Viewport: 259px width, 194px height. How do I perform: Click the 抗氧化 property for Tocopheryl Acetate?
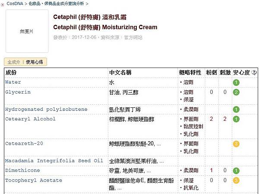click(191, 188)
